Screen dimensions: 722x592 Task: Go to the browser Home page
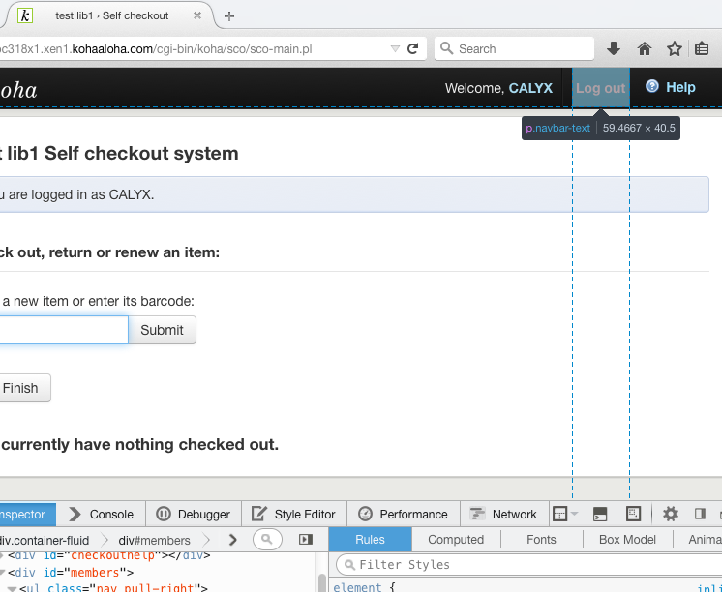coord(644,48)
